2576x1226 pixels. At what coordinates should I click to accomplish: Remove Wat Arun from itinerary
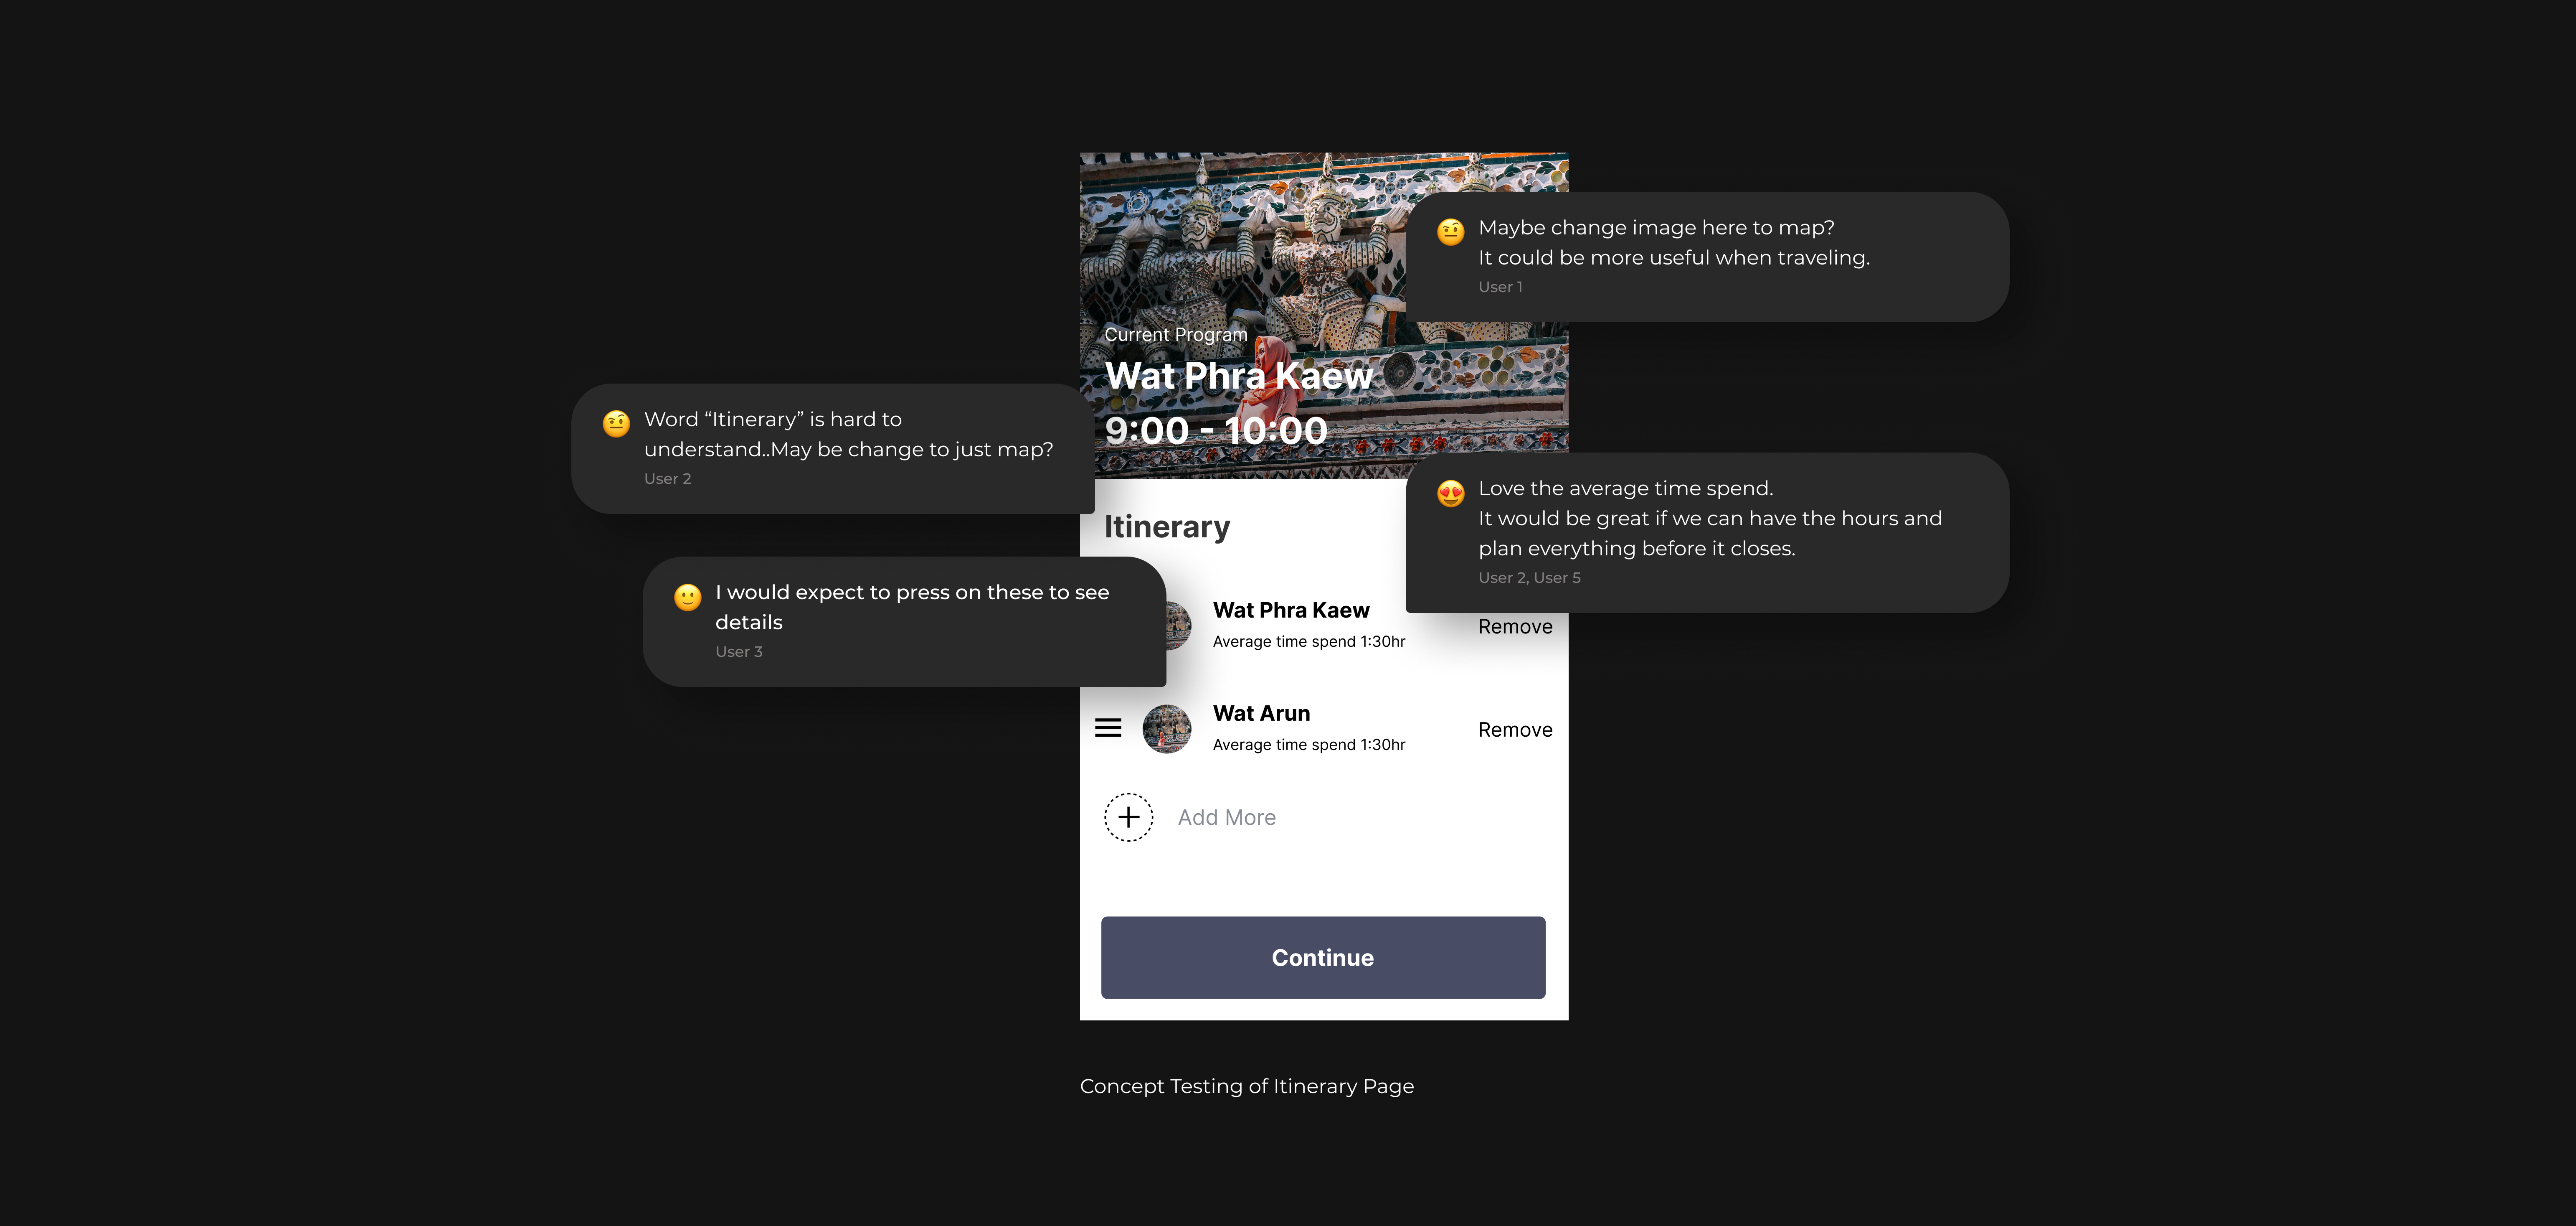click(1515, 730)
